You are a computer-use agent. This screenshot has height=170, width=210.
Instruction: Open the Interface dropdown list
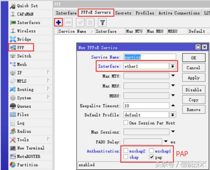pos(173,66)
